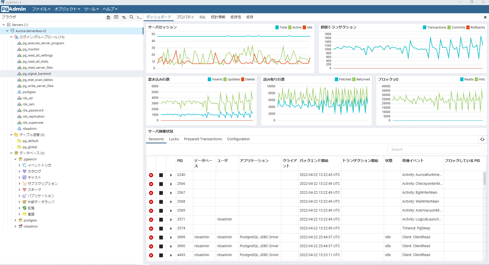This screenshot has width=489, height=265.
Task: Collapse the テーブル空間 (2) node
Action: coord(11,135)
